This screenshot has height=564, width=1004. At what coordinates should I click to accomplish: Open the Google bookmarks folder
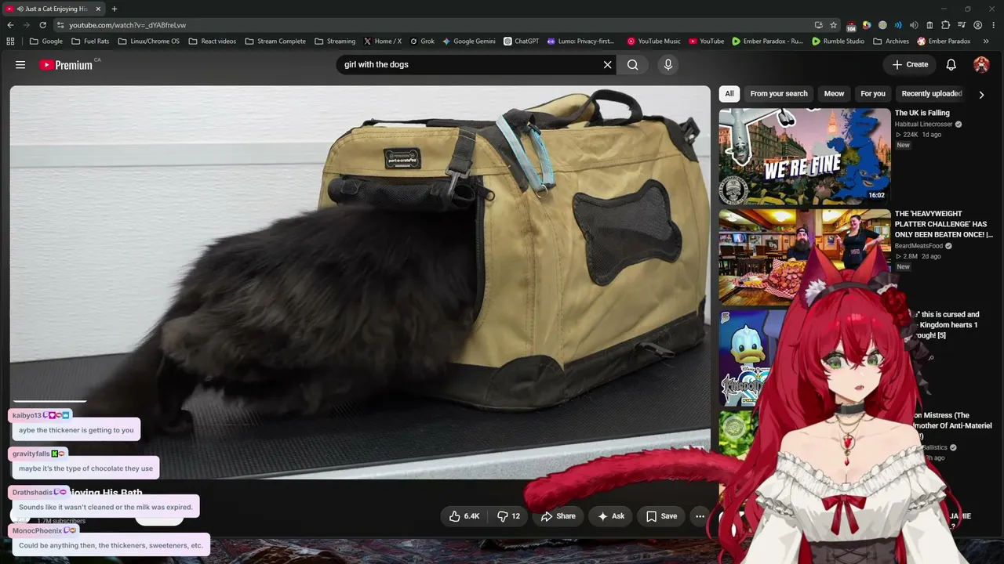point(46,42)
